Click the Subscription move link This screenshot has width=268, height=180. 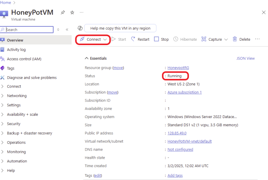(113, 92)
